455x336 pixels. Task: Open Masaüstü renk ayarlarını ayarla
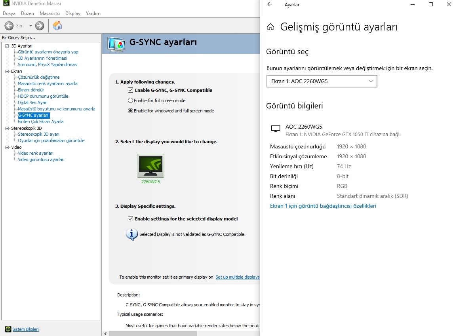pyautogui.click(x=48, y=84)
